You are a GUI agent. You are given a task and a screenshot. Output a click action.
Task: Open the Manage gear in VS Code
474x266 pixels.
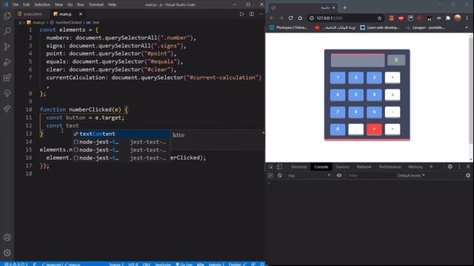click(7, 253)
